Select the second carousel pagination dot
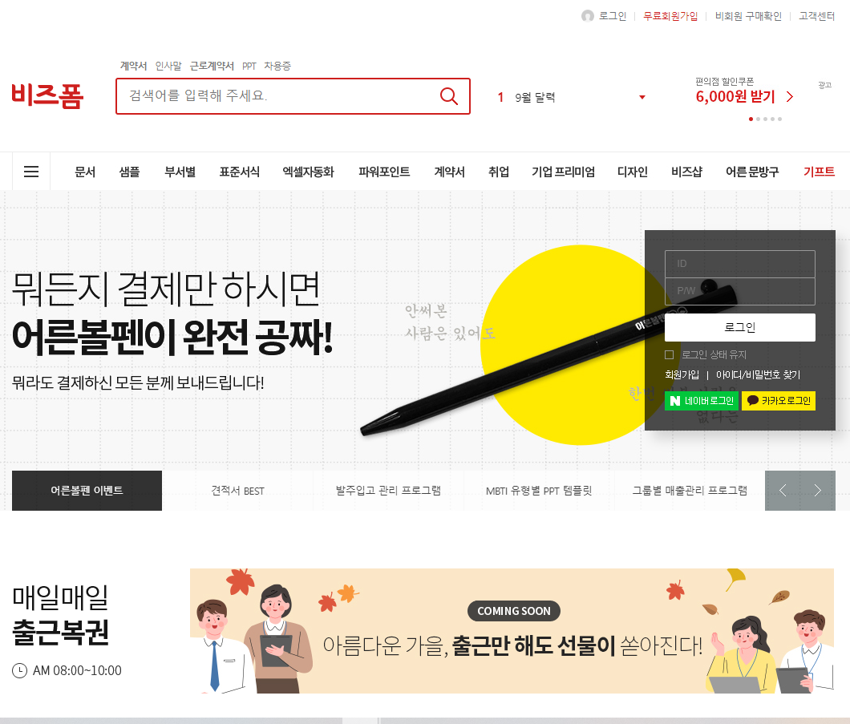 click(758, 119)
